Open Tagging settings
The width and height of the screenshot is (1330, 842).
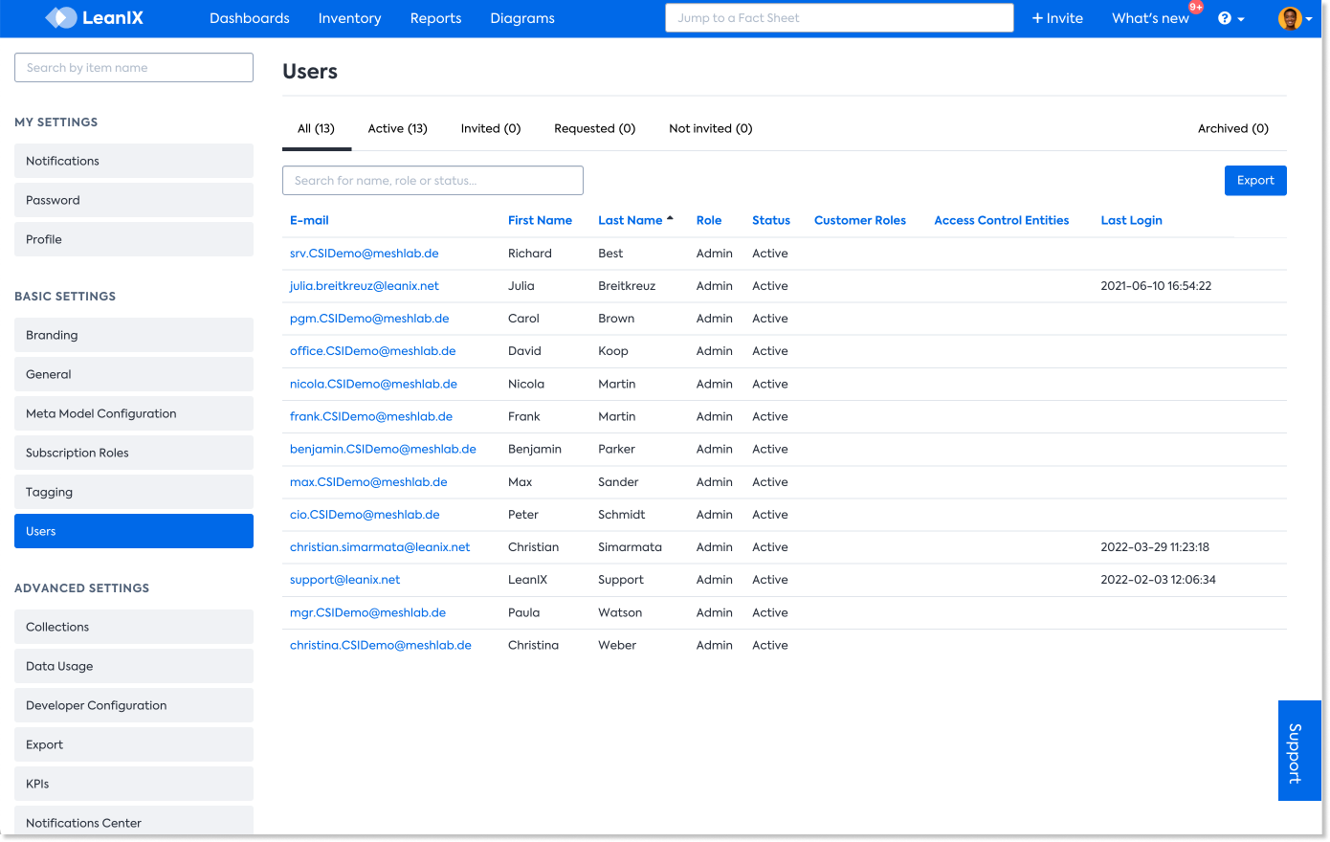(134, 492)
